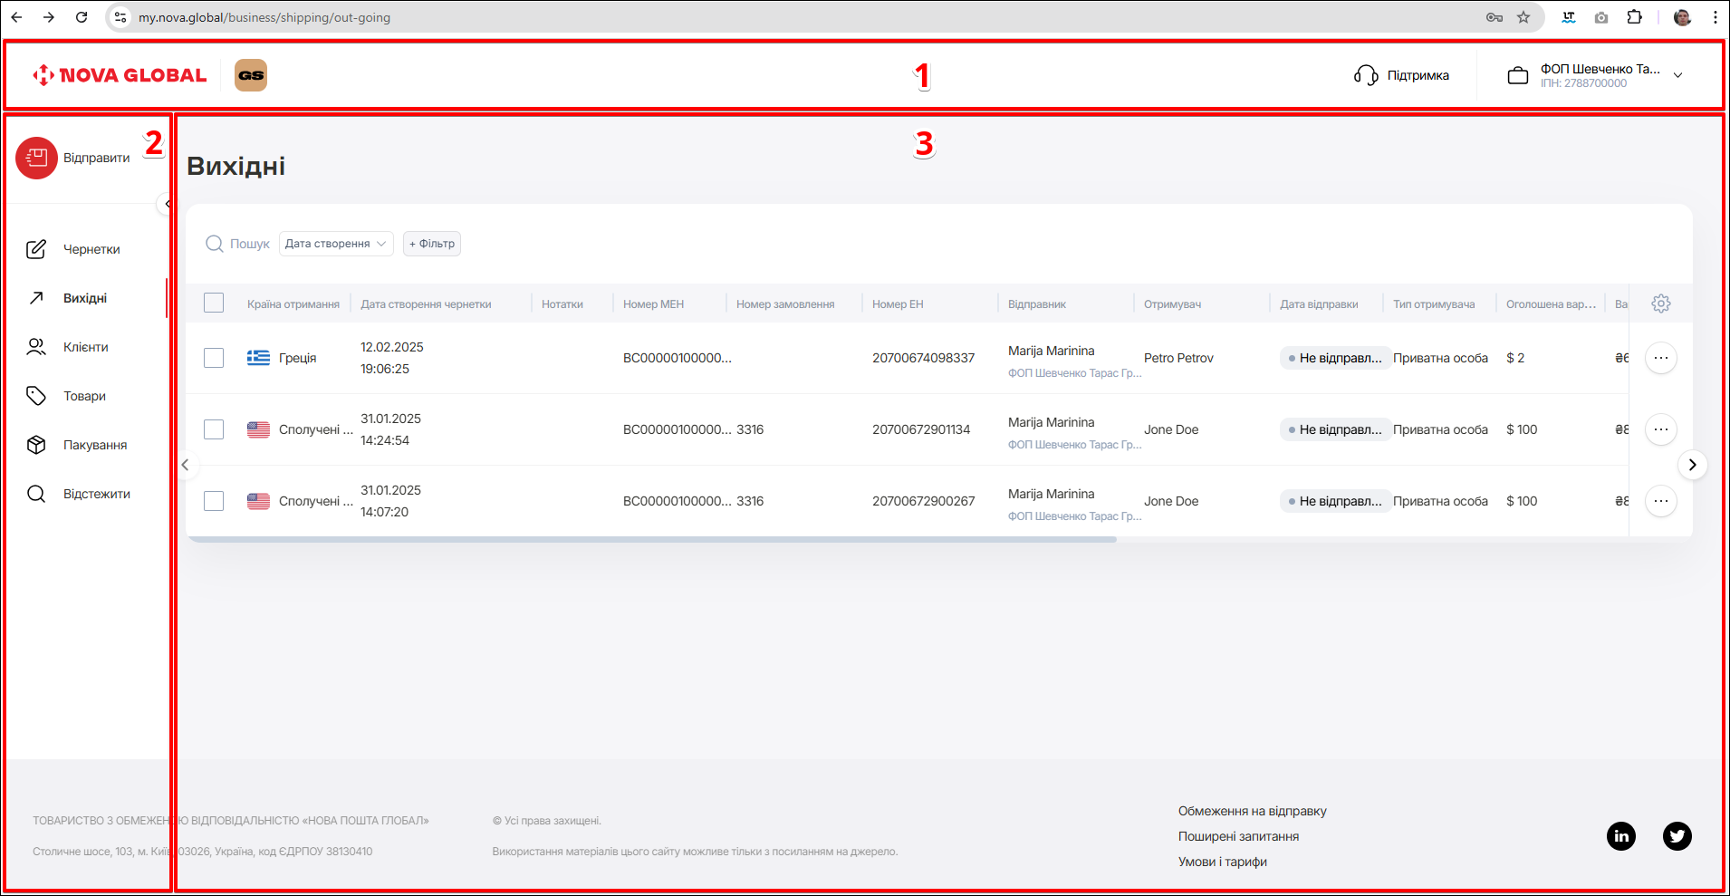Expand the ФОП Шевченко account menu
This screenshot has width=1730, height=896.
(1677, 75)
